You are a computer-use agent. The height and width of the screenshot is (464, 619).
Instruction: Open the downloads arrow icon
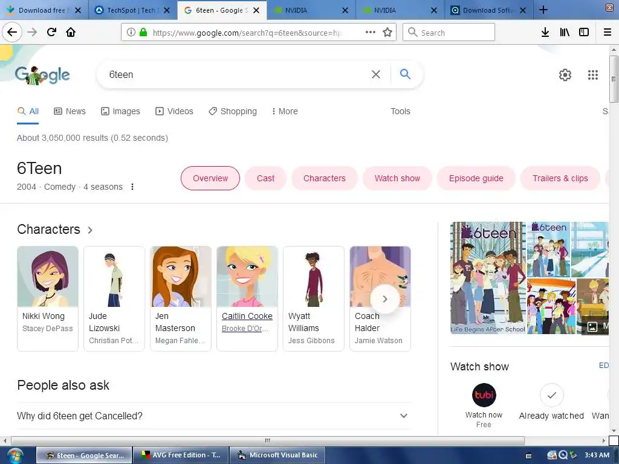pos(545,33)
